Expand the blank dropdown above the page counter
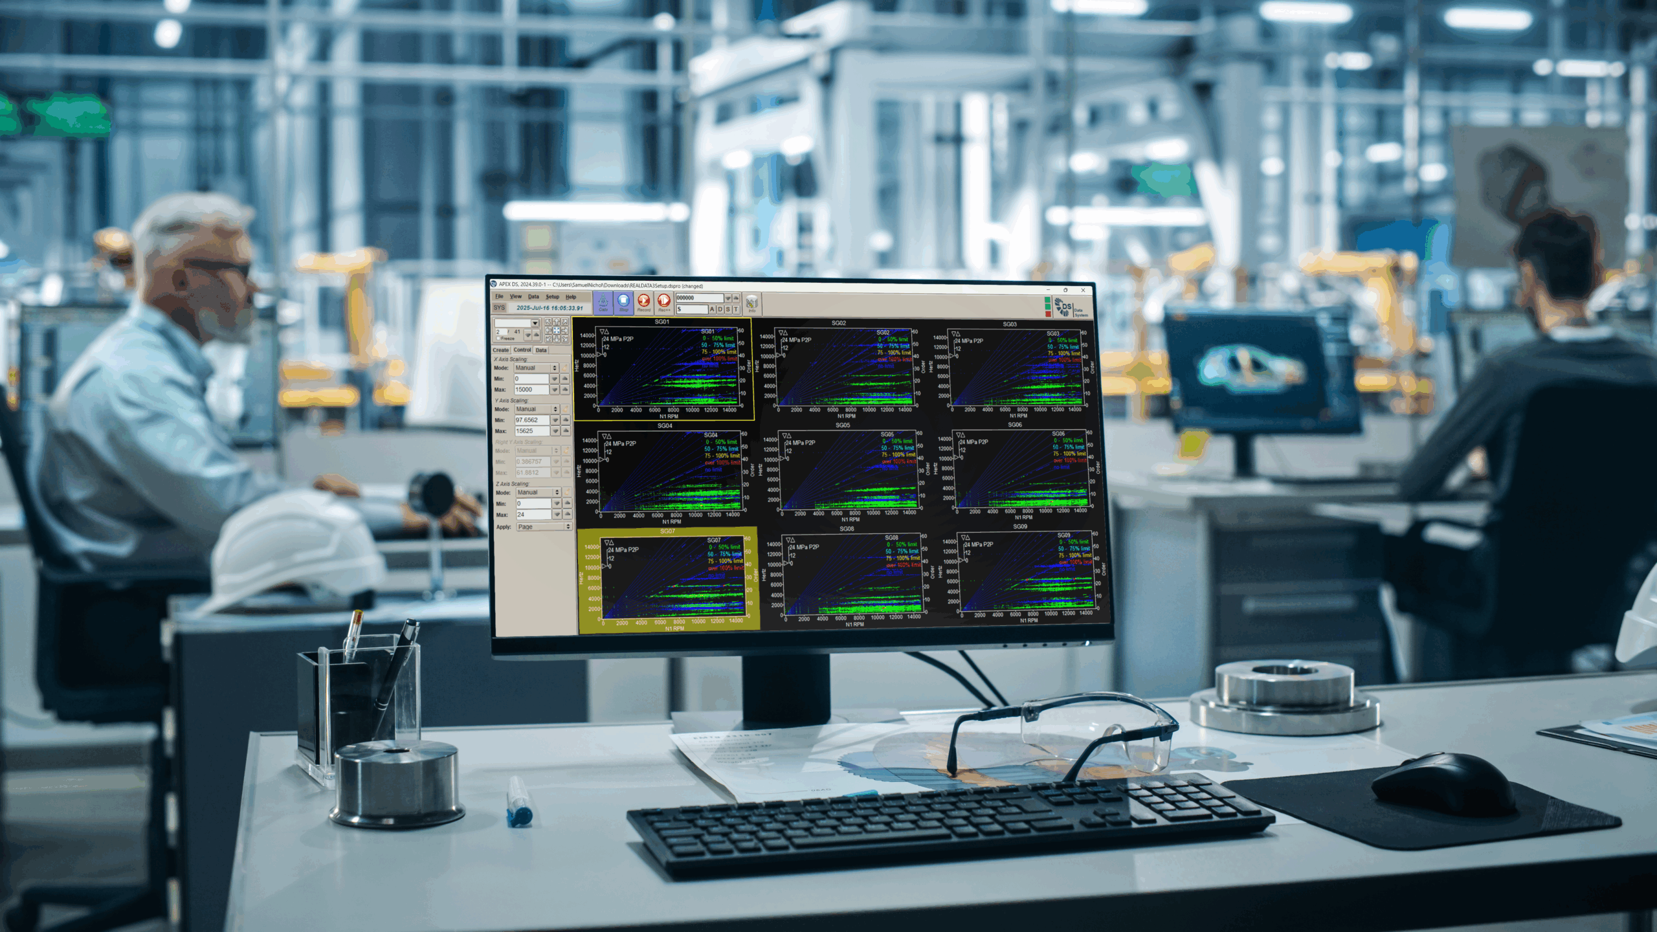The height and width of the screenshot is (932, 1657). (535, 323)
